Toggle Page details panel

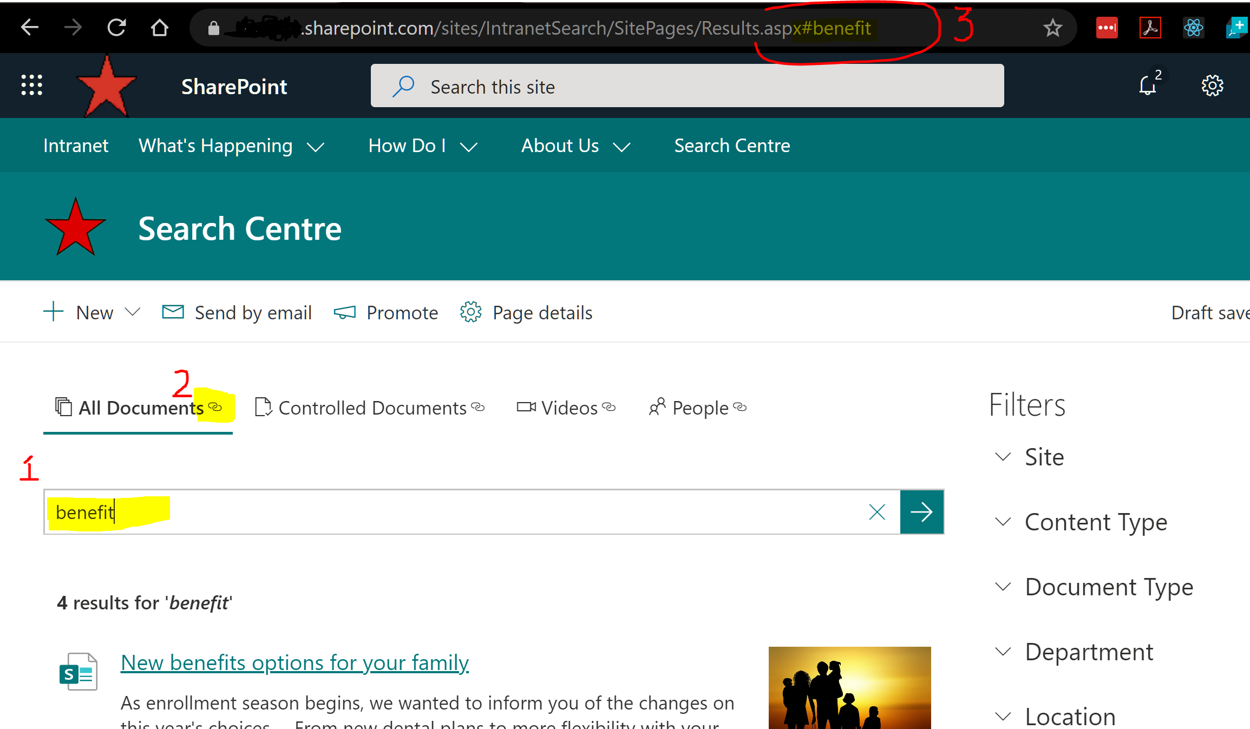470,312
